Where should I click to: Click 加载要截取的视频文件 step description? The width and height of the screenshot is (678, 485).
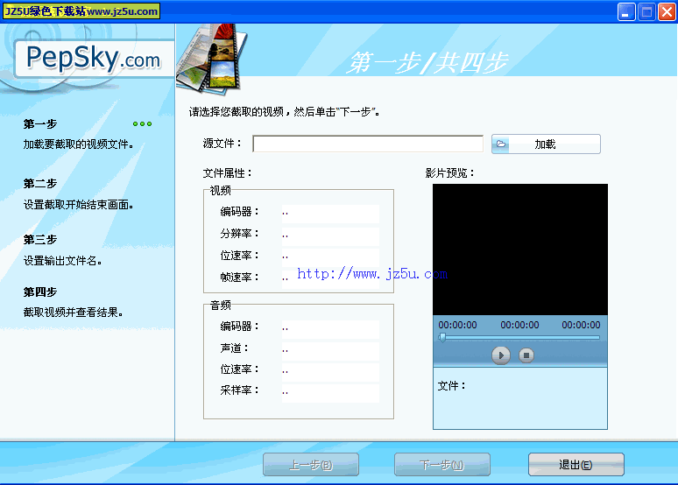click(78, 144)
